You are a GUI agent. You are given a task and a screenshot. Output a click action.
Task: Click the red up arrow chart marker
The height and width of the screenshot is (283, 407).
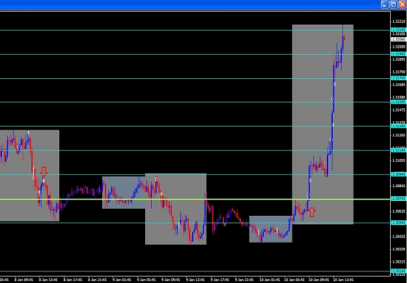(x=312, y=212)
